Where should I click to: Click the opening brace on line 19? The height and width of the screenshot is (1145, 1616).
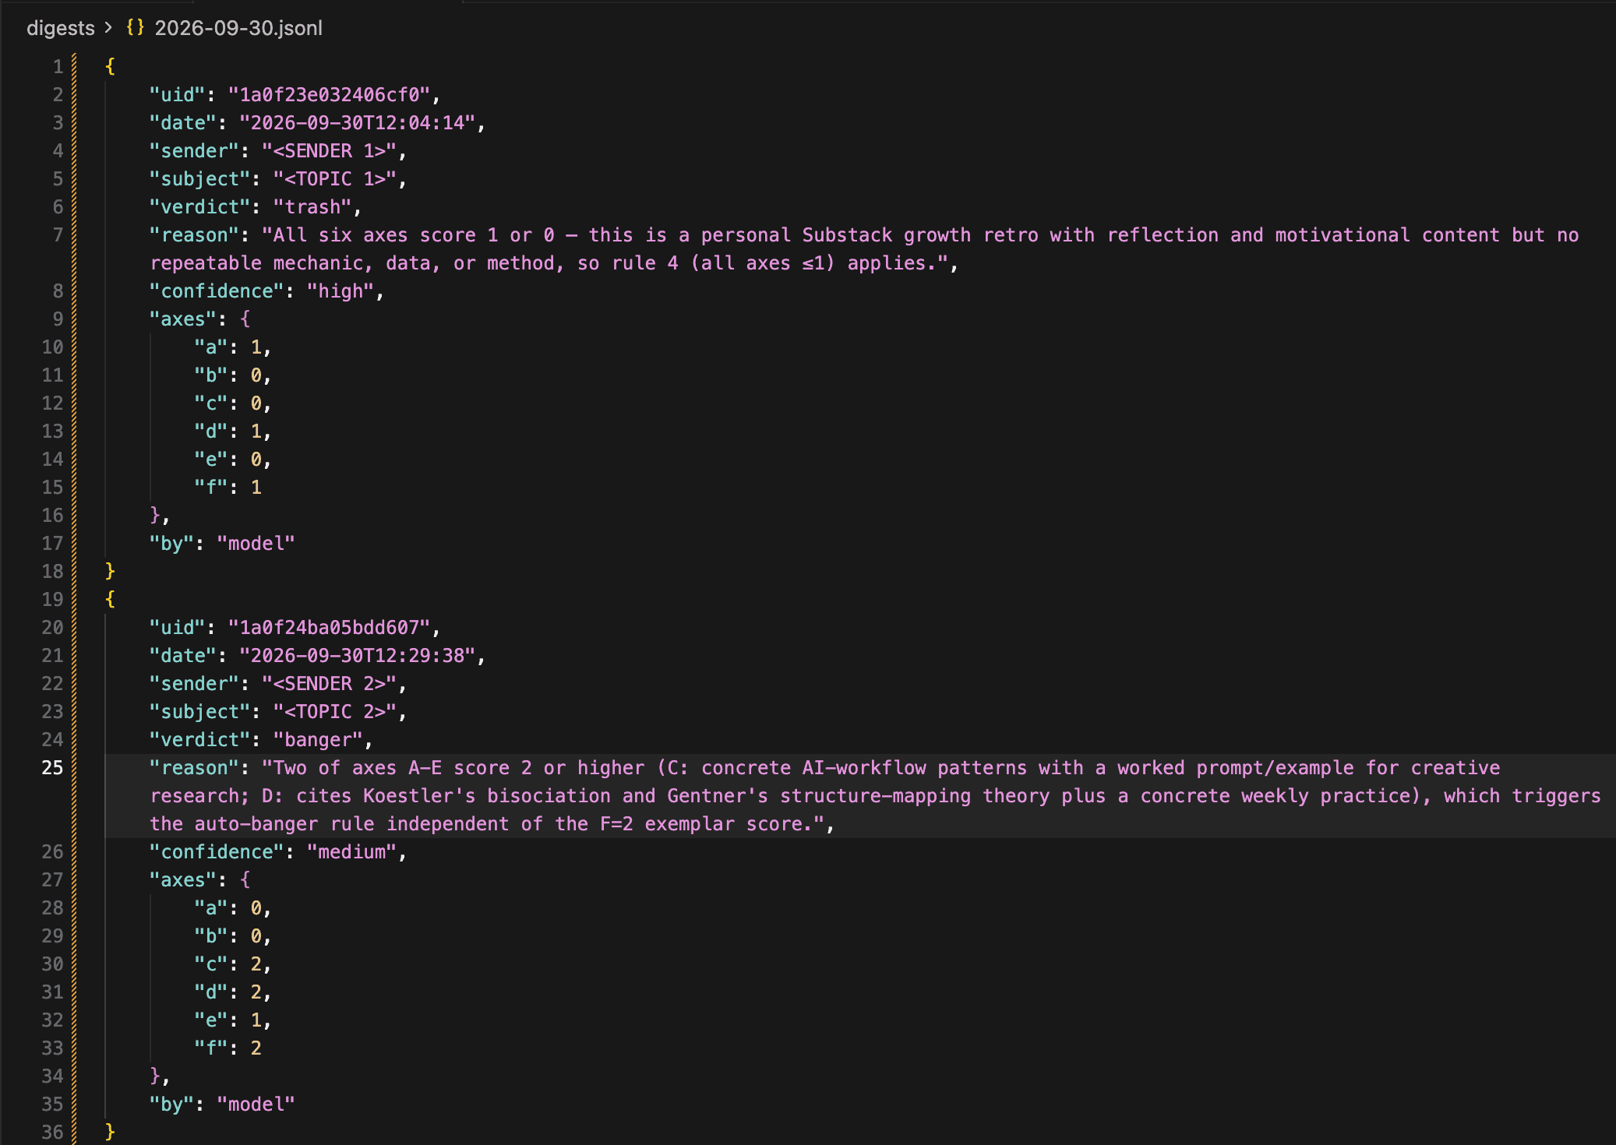[x=110, y=600]
